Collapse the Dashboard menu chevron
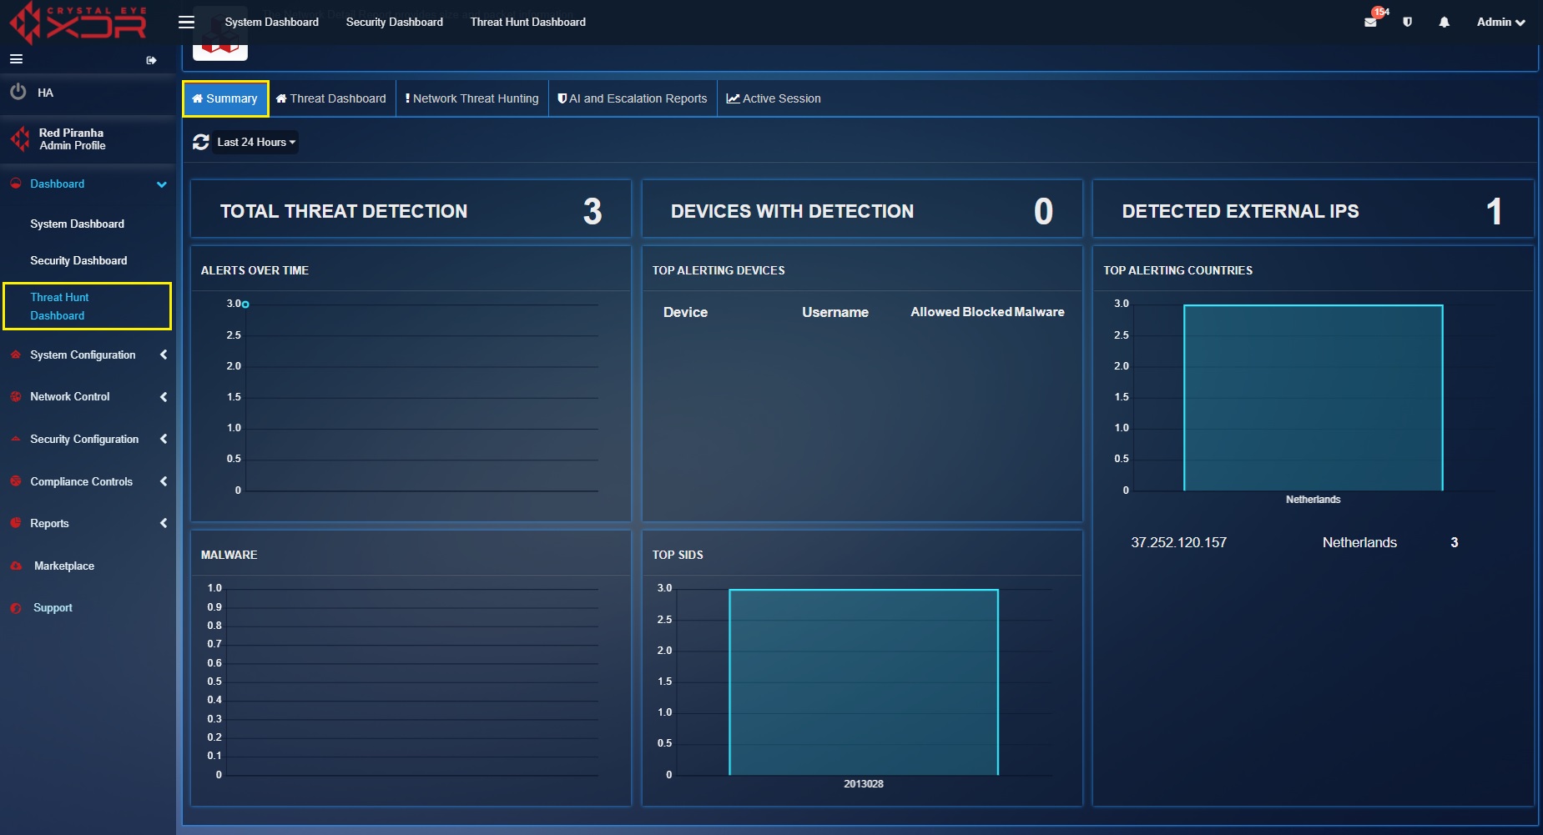1543x835 pixels. [162, 184]
